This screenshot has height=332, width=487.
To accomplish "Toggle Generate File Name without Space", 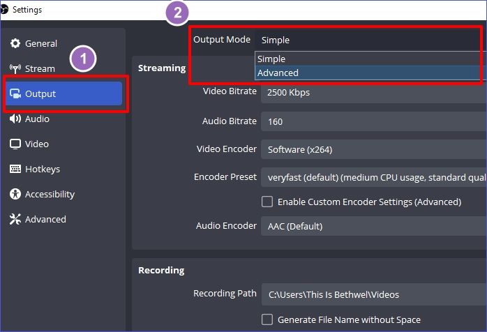I will coord(267,319).
